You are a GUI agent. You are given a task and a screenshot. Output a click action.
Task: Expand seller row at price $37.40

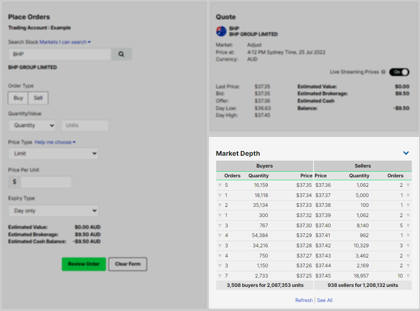click(x=408, y=226)
